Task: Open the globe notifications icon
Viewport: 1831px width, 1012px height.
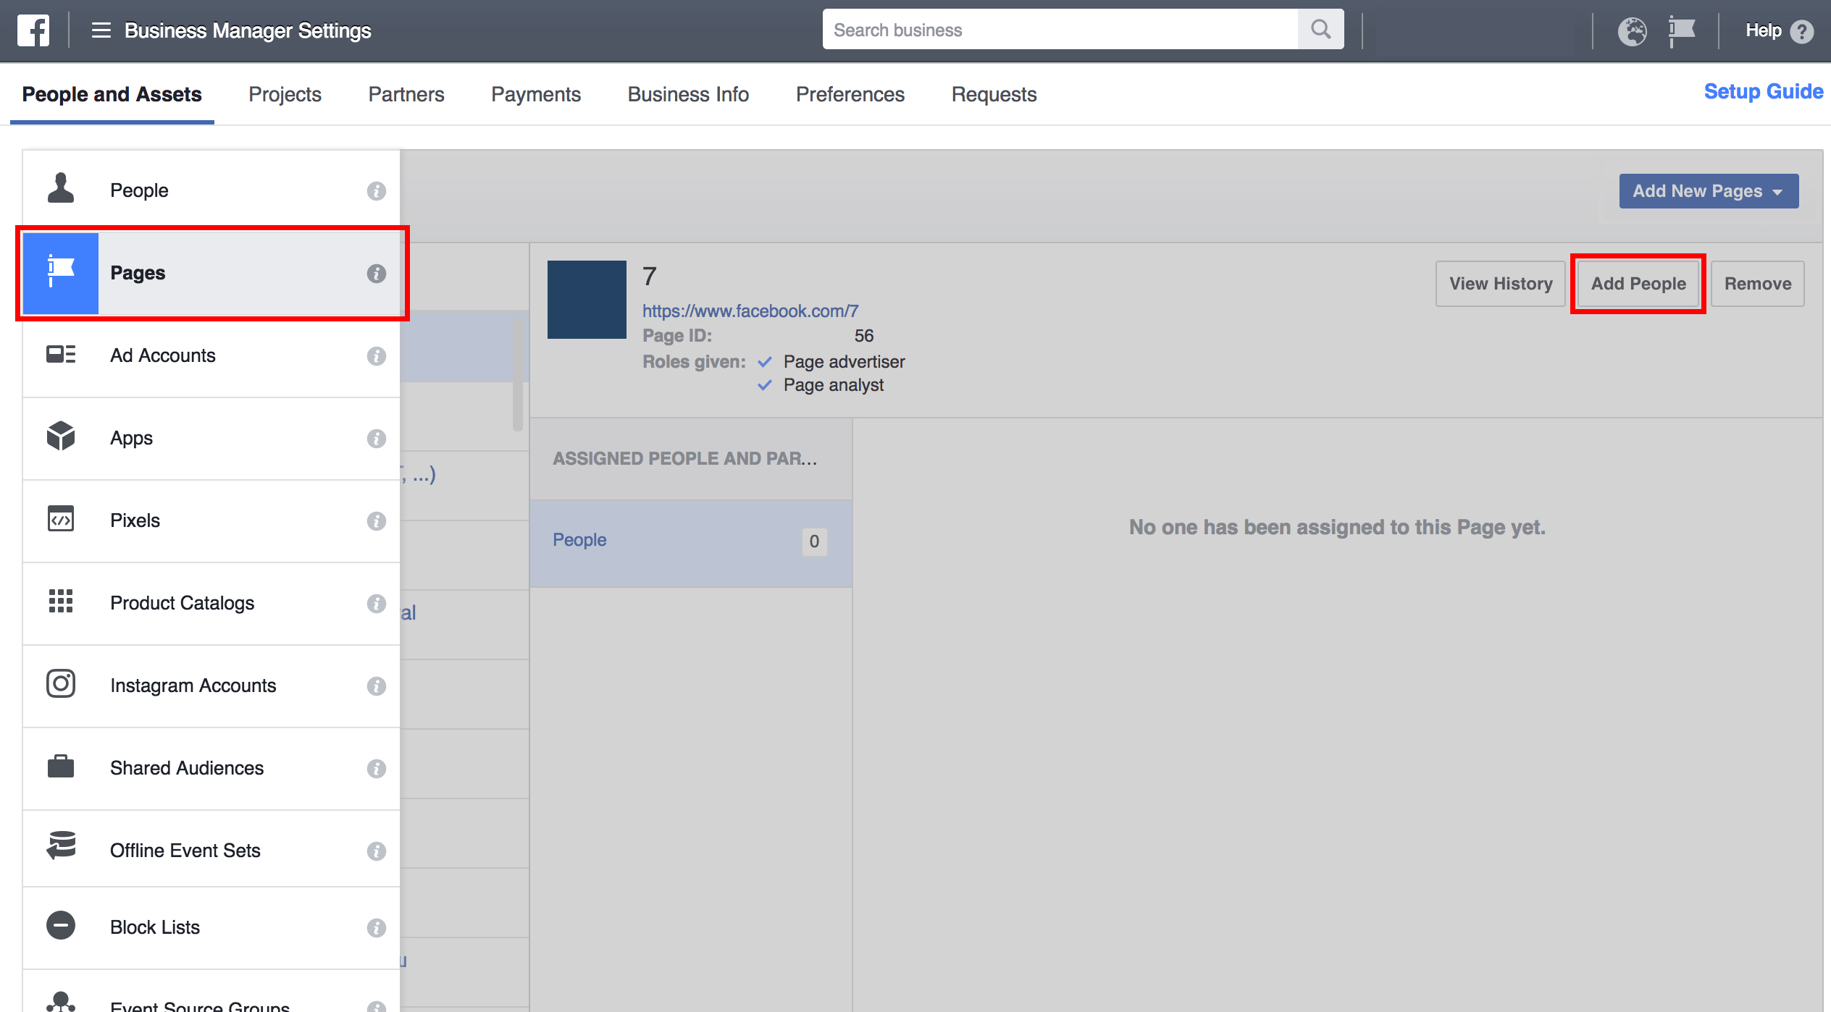Action: click(1633, 31)
